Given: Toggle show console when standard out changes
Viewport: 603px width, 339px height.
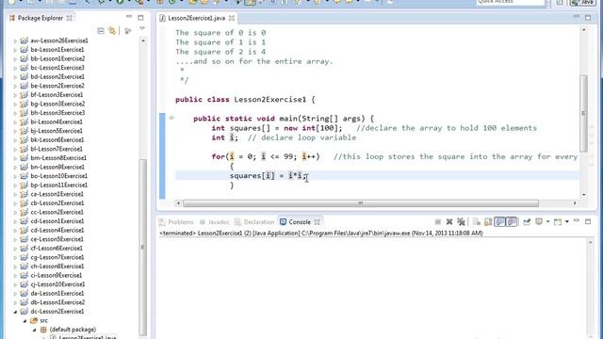Looking at the screenshot, I should pos(499,222).
